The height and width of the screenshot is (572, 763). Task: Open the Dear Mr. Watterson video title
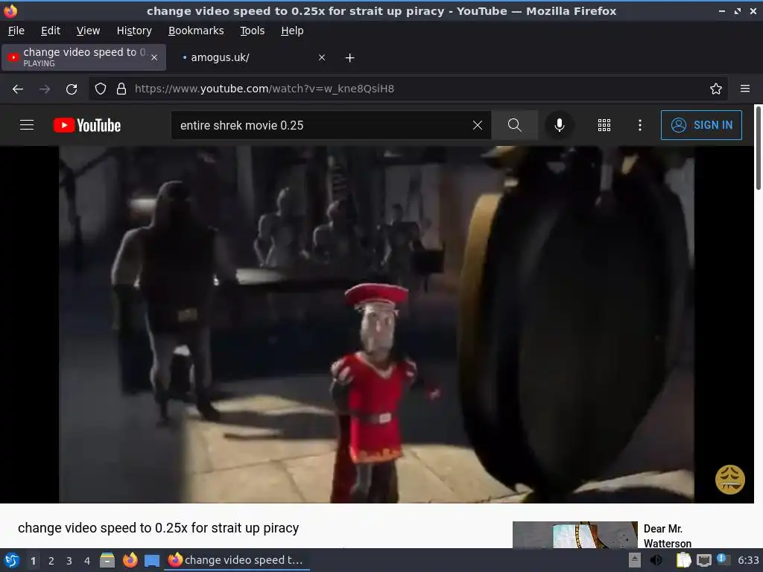pyautogui.click(x=667, y=536)
